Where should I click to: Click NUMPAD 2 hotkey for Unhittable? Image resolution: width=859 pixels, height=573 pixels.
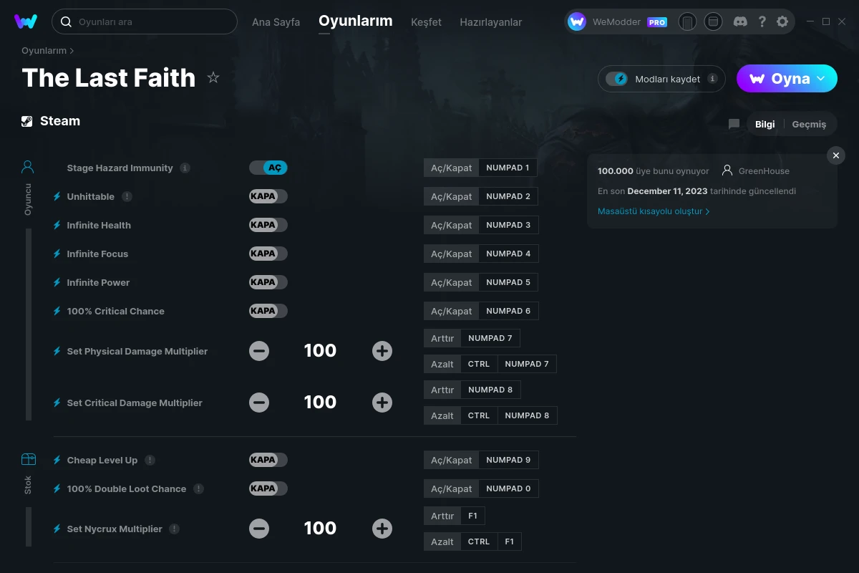pos(508,196)
